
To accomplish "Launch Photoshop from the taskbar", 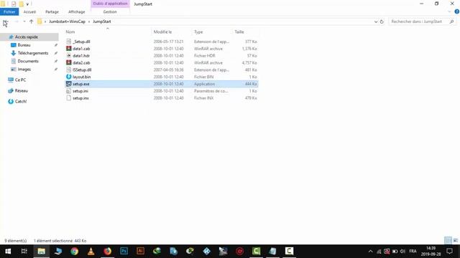I will 124,252.
